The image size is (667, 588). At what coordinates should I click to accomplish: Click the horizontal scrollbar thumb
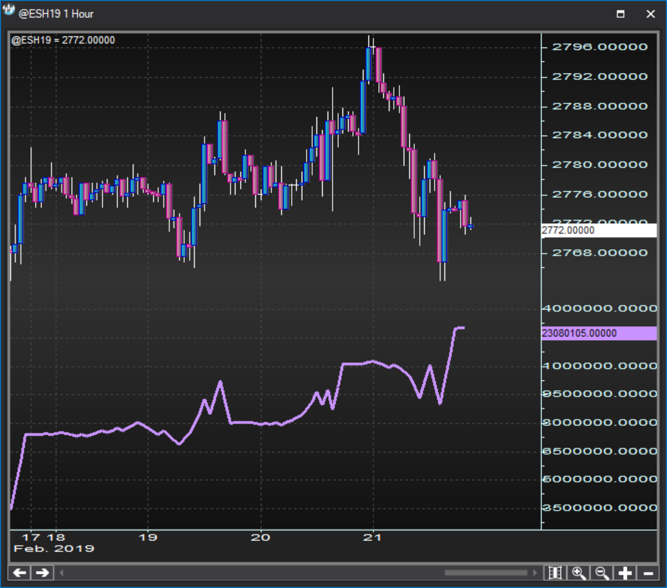tap(486, 573)
